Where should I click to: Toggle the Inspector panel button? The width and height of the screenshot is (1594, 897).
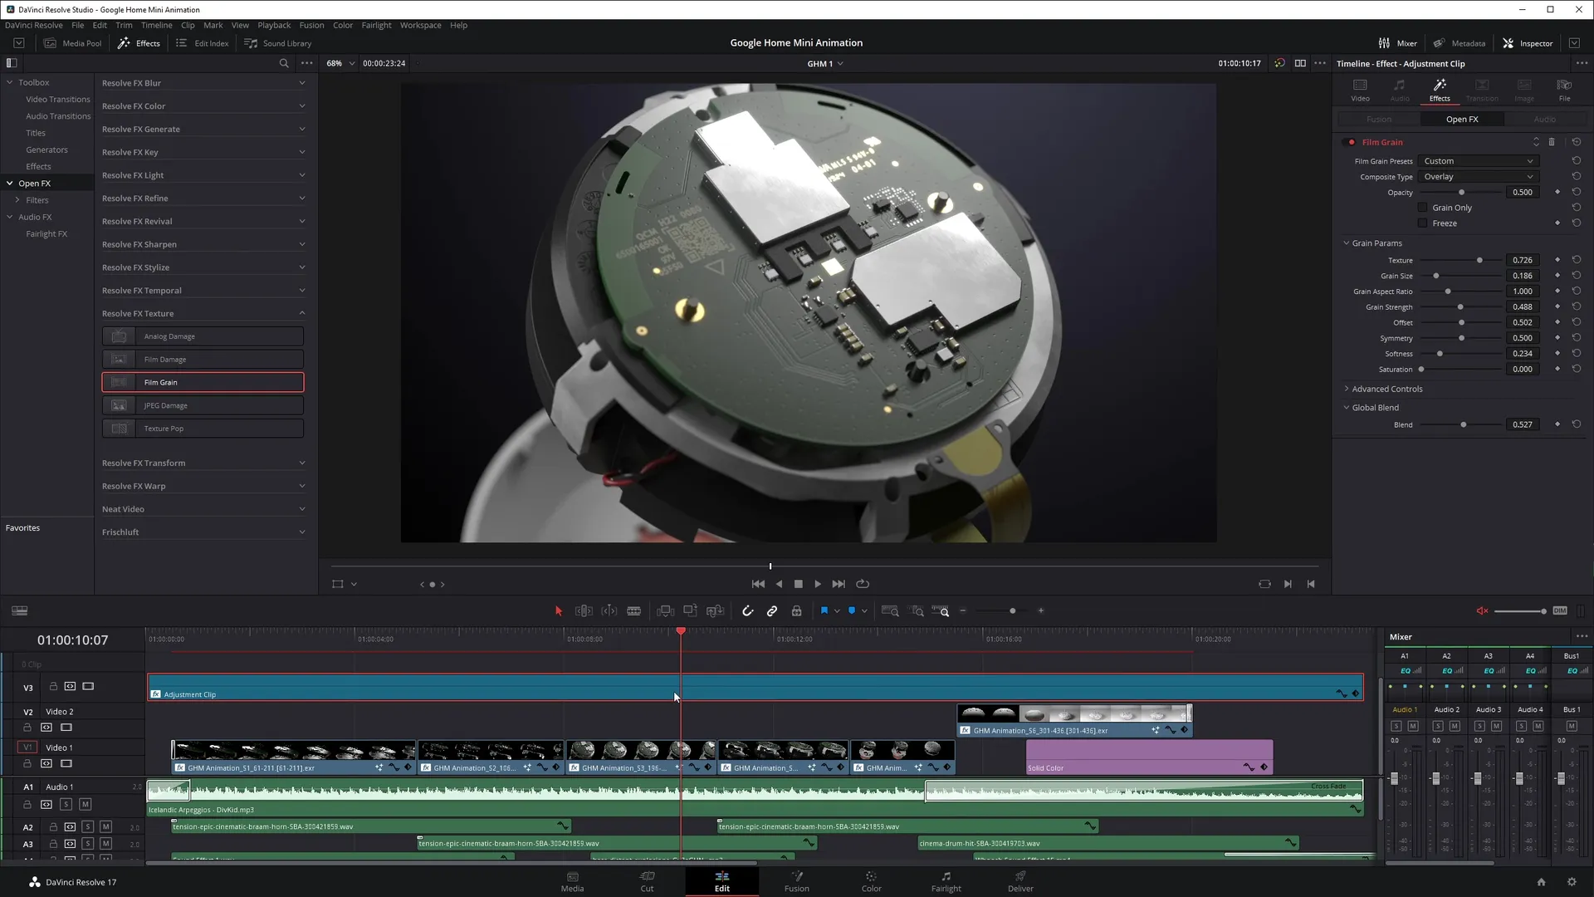(x=1528, y=43)
